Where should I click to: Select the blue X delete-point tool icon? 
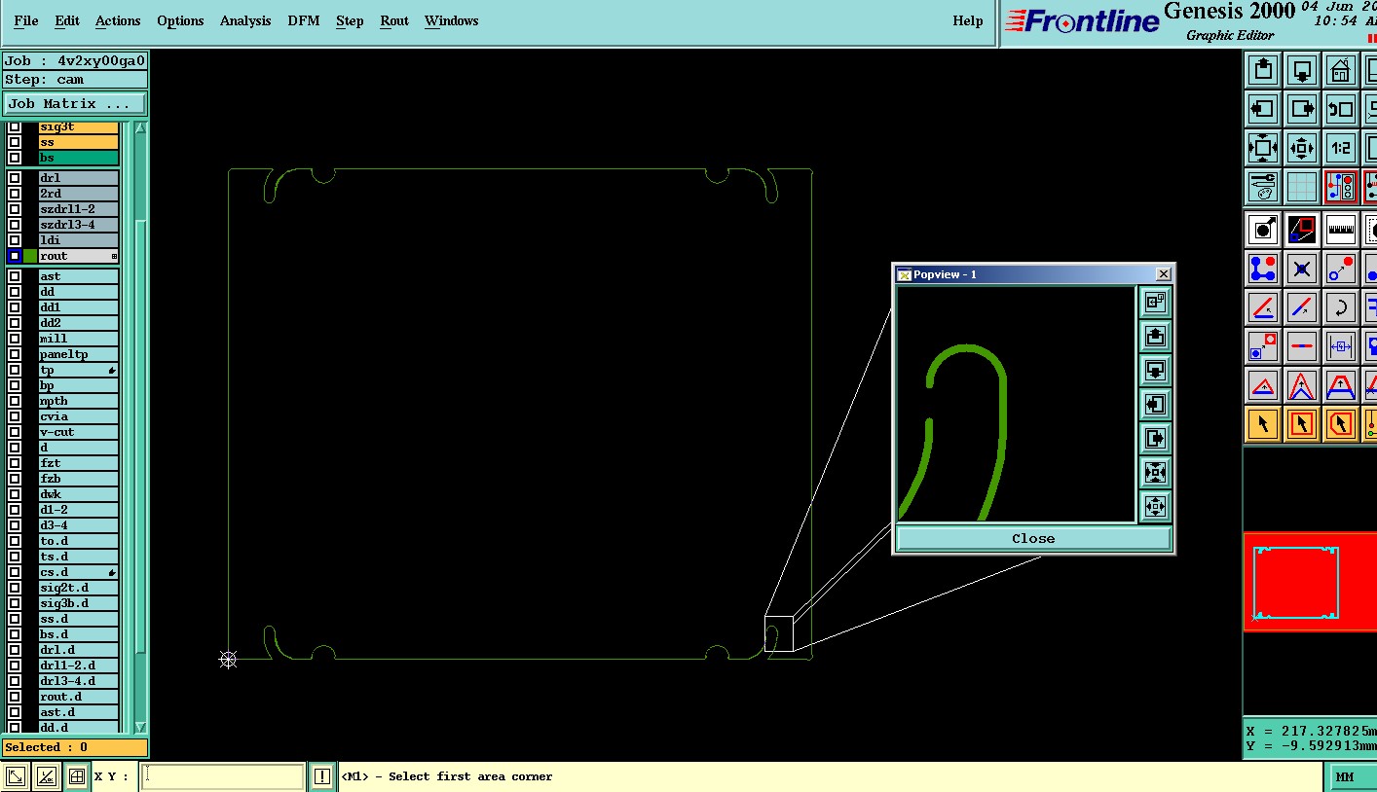pyautogui.click(x=1302, y=269)
